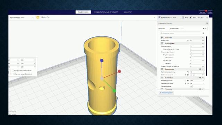The height and width of the screenshot is (125, 222).
Task: Edit the top thickness value field
Action: click(x=197, y=55)
